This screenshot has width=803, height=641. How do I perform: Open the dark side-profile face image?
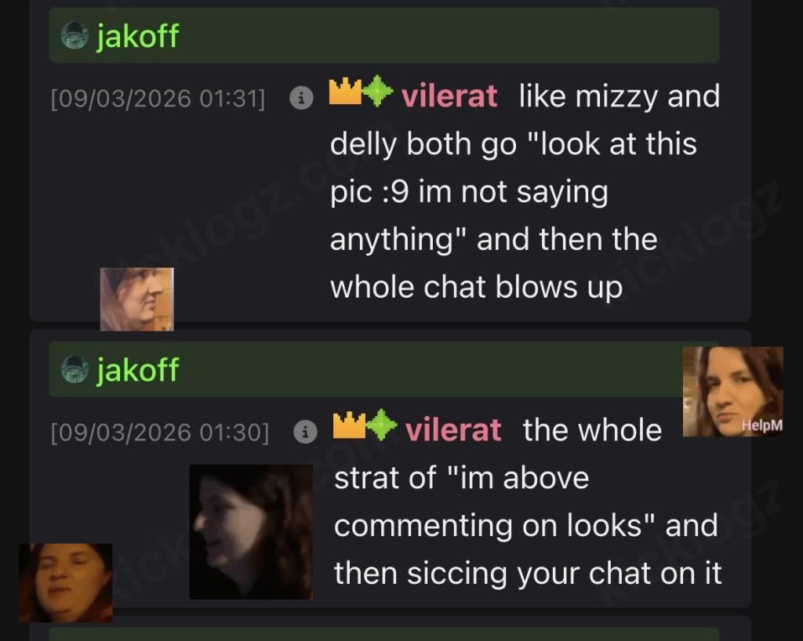[251, 532]
